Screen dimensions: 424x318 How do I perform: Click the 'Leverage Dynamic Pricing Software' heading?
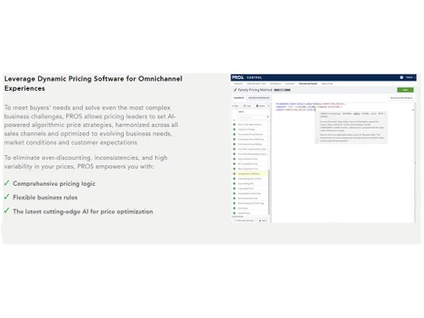click(x=93, y=83)
